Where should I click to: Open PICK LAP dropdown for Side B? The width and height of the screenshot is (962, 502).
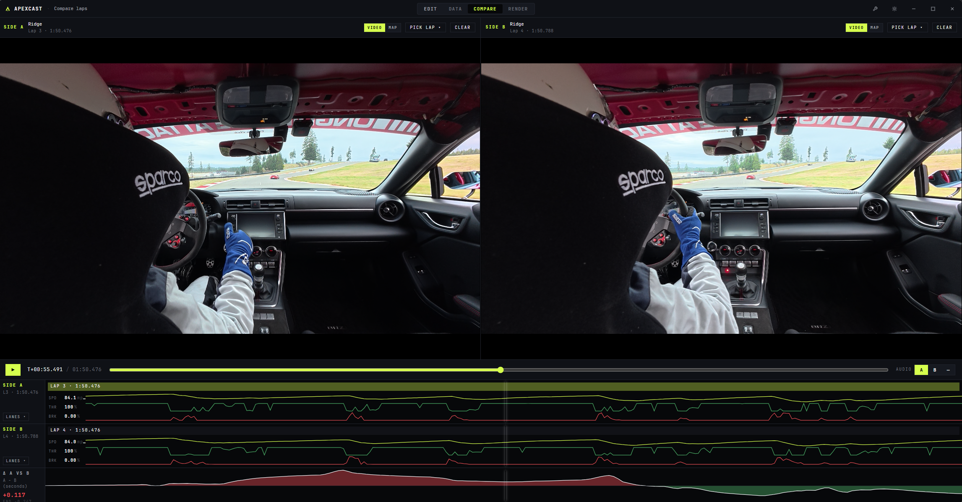point(907,28)
